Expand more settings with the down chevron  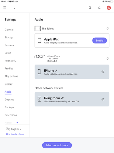tap(17, 122)
